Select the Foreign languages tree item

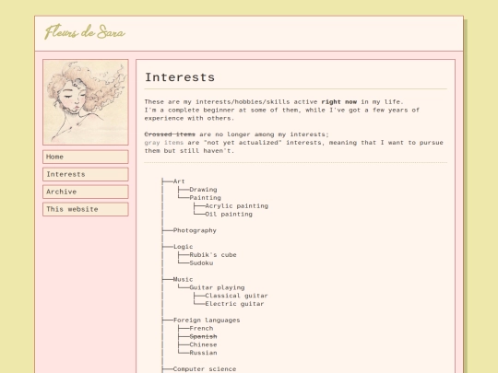(x=207, y=321)
